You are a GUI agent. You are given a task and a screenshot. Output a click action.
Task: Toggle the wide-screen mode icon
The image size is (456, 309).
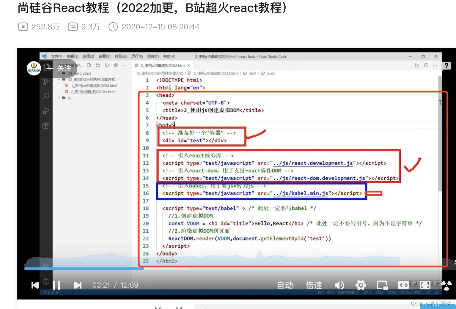pyautogui.click(x=403, y=285)
